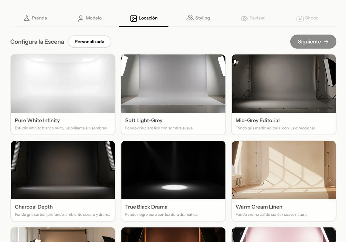
Task: Click the Charcoal Depth title text
Action: point(34,207)
